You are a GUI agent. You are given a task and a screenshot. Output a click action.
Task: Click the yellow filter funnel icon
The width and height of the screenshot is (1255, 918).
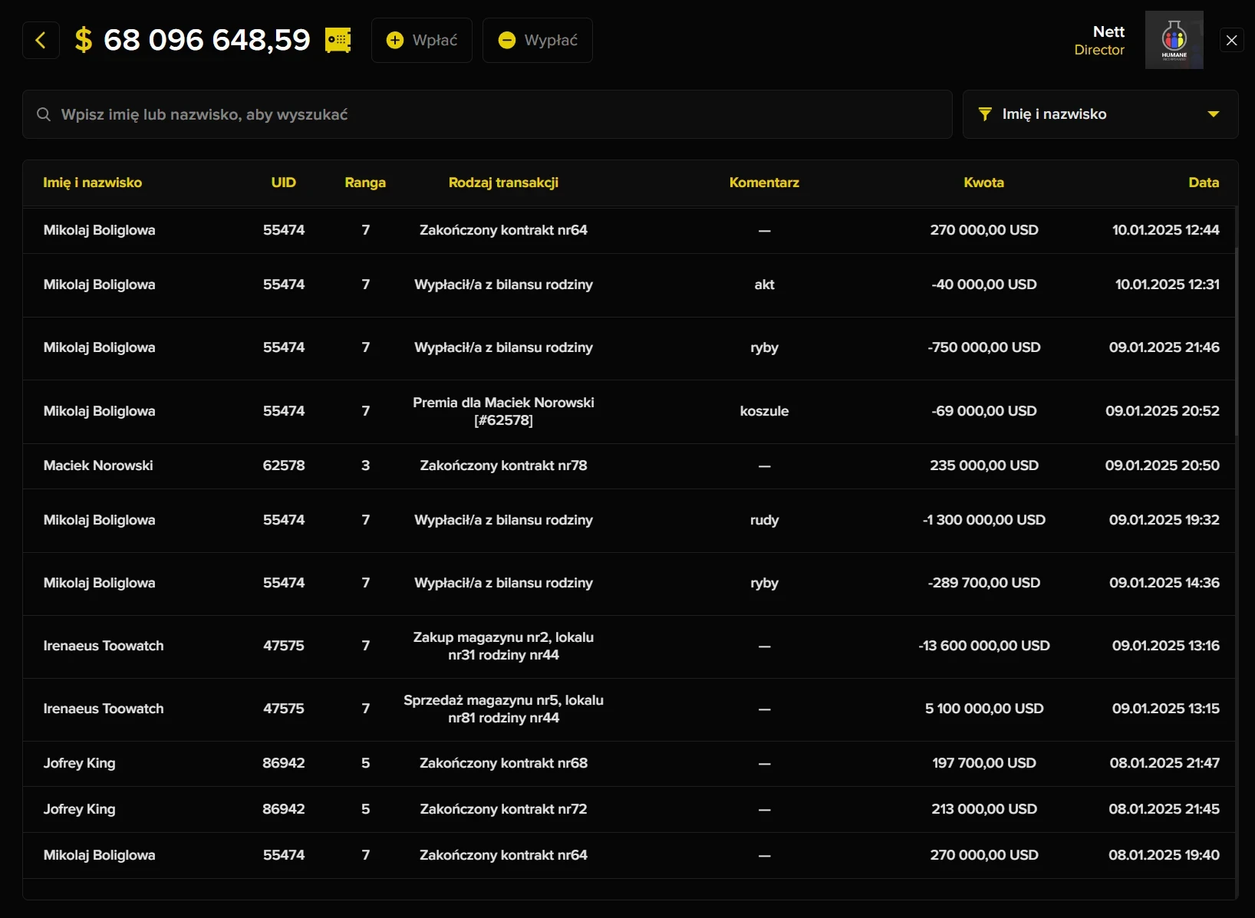(x=985, y=114)
